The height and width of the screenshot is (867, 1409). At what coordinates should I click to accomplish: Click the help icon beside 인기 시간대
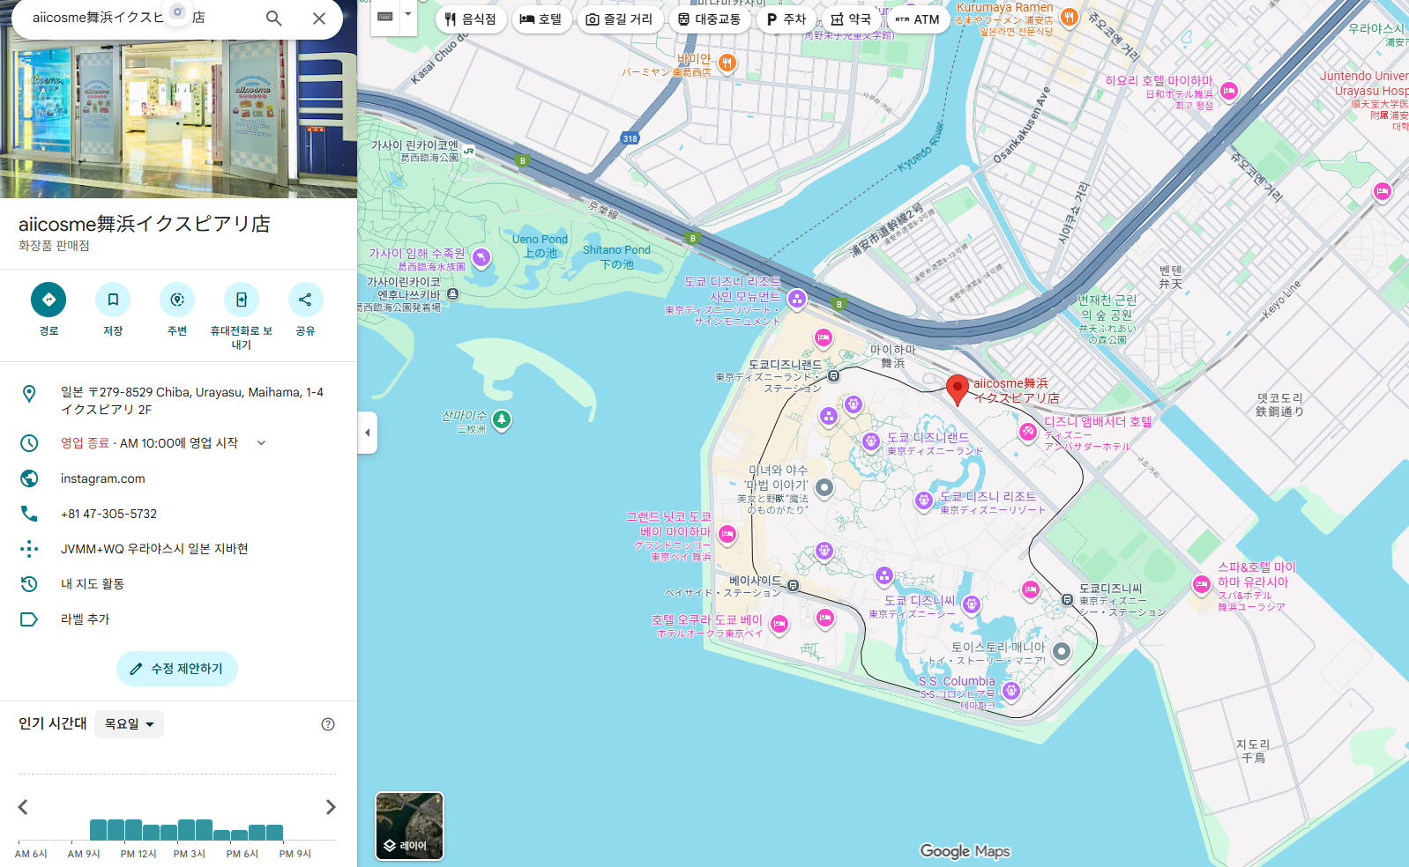(x=328, y=724)
